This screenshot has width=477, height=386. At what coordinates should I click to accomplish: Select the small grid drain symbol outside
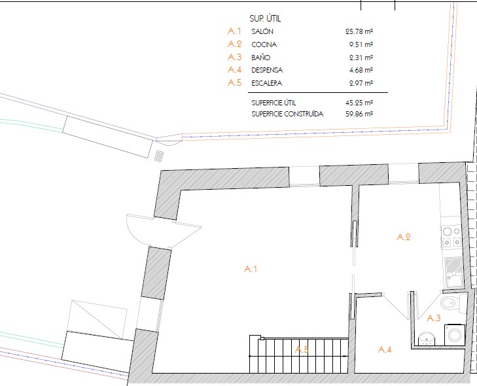pos(159,156)
